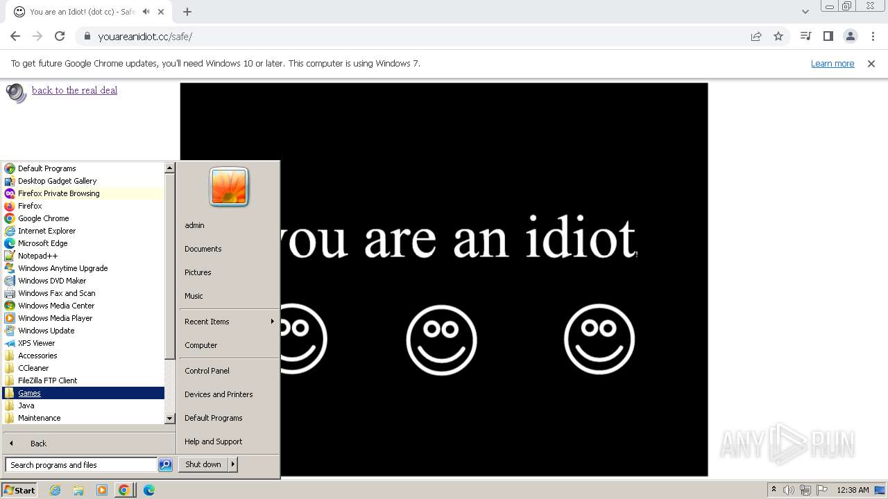Expand the Maintenance folder
The height and width of the screenshot is (499, 888).
83,418
